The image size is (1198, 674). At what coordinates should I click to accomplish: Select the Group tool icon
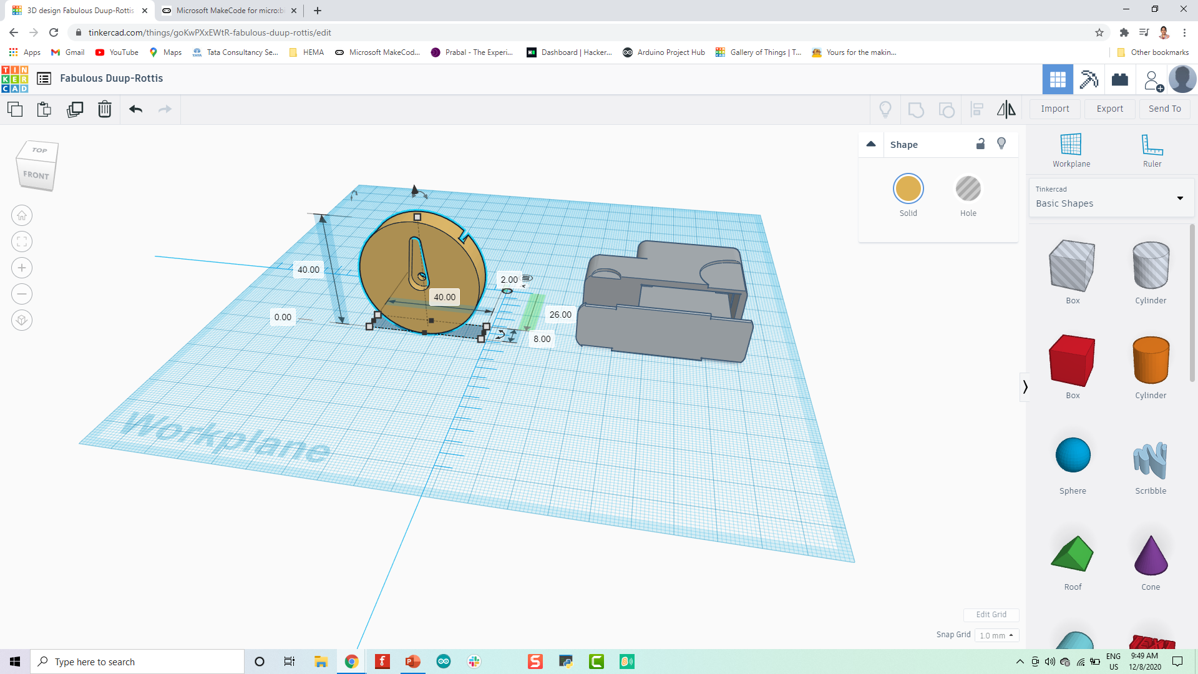point(916,109)
